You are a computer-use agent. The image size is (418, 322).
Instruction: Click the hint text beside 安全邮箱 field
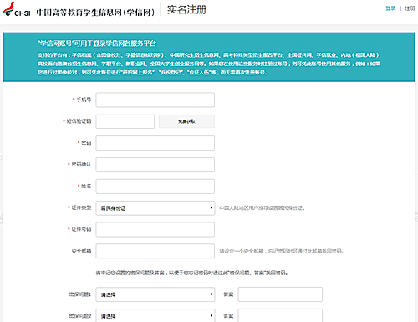[x=282, y=251]
